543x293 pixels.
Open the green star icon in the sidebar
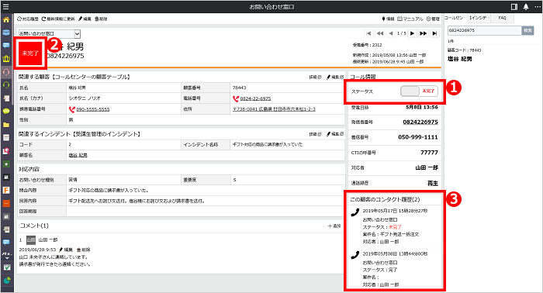coord(6,164)
